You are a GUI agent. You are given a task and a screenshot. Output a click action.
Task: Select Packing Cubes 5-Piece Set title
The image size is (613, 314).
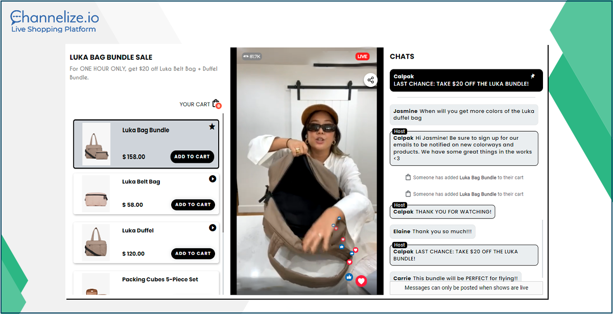(x=160, y=280)
